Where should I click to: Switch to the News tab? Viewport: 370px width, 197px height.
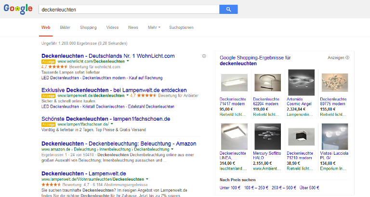(133, 27)
